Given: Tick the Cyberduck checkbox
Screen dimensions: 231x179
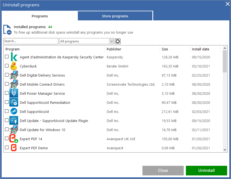Looking at the screenshot, I should (x=7, y=66).
